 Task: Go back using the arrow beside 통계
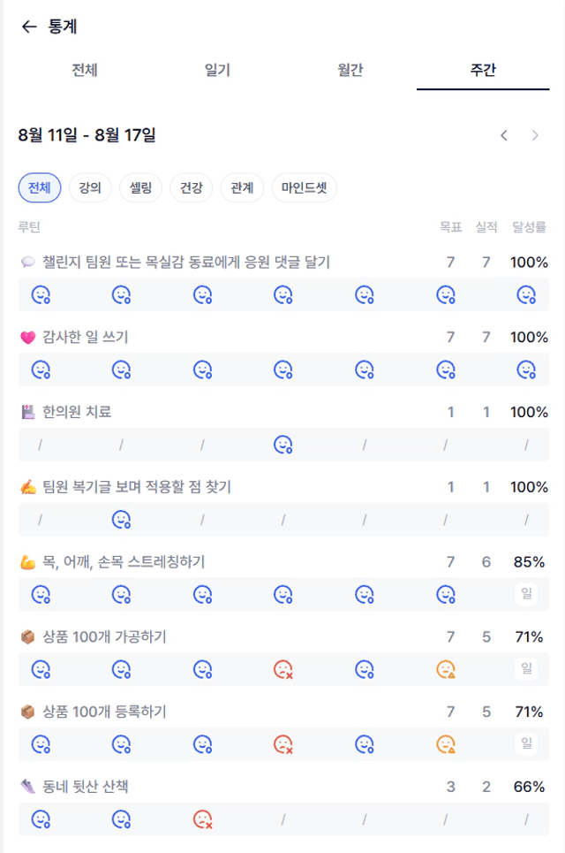[x=29, y=27]
